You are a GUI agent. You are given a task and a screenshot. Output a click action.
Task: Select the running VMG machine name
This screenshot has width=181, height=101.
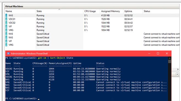[x=11, y=30]
